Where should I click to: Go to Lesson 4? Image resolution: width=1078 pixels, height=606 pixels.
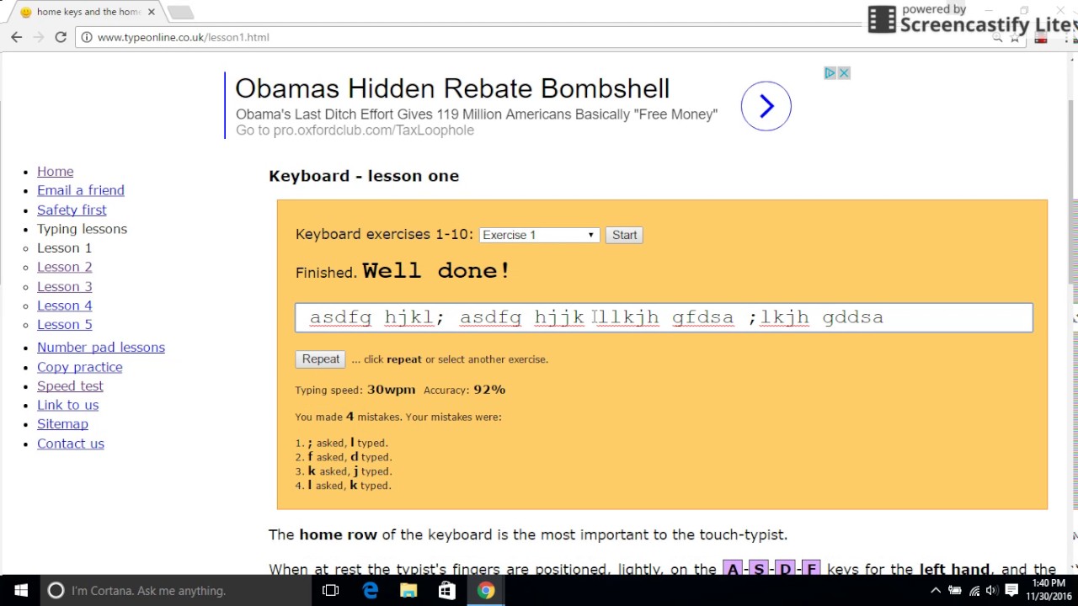point(64,306)
